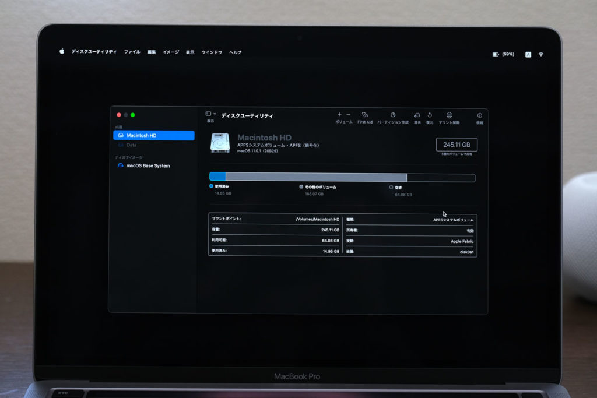Click the disk3s1 device value

click(x=467, y=252)
